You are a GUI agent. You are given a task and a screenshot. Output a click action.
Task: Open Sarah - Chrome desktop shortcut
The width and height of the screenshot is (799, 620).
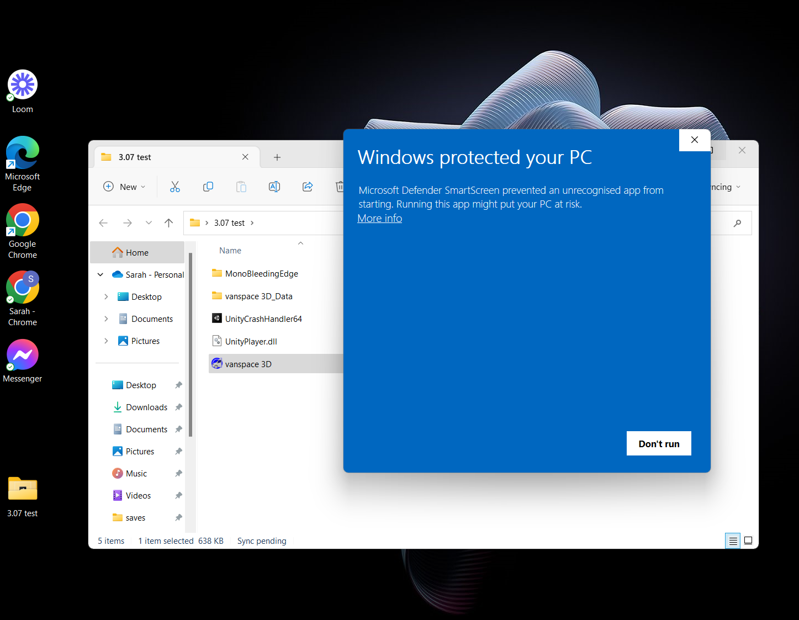click(x=22, y=299)
